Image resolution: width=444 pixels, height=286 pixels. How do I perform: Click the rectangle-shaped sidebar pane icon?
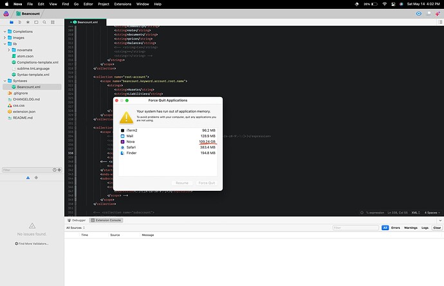click(36, 22)
